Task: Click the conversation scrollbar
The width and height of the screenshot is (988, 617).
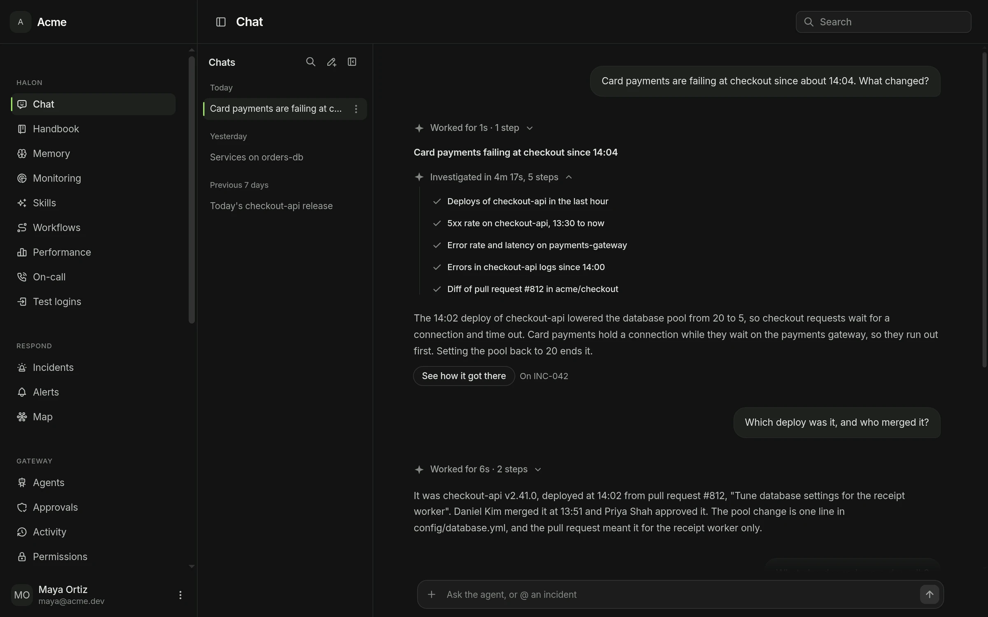Action: 984,210
